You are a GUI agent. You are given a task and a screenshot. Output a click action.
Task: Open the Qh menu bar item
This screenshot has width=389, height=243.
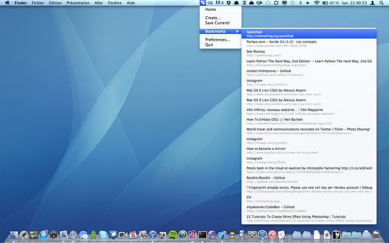(259, 3)
